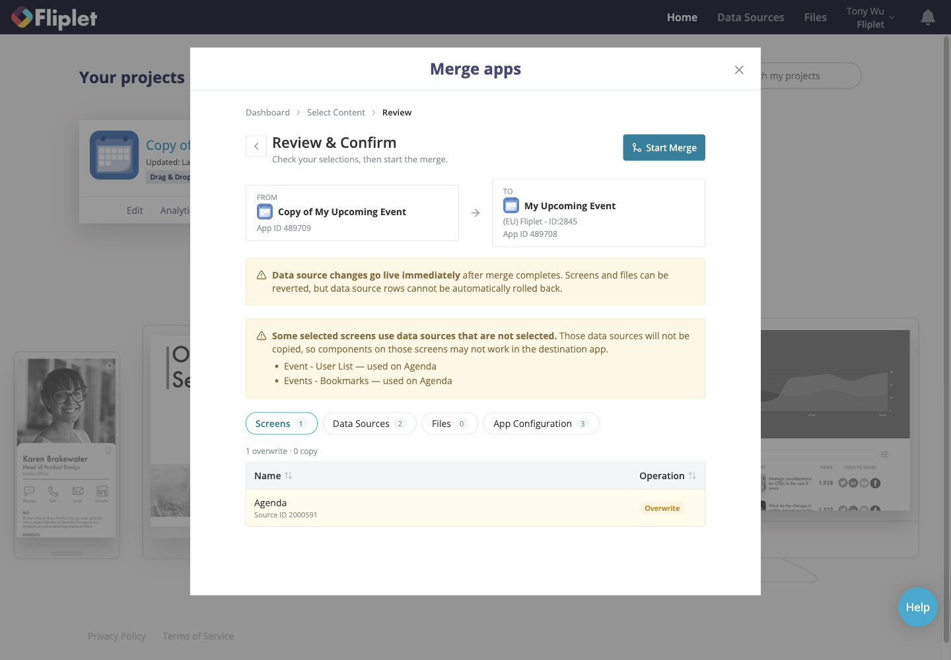Open the Files tab
Image resolution: width=951 pixels, height=660 pixels.
[449, 424]
